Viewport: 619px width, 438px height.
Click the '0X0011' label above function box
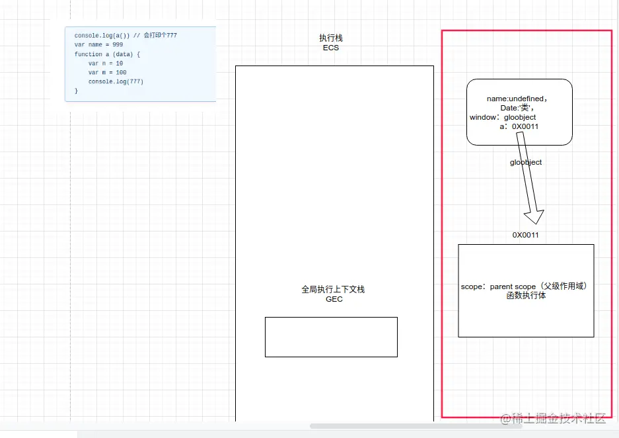click(525, 235)
